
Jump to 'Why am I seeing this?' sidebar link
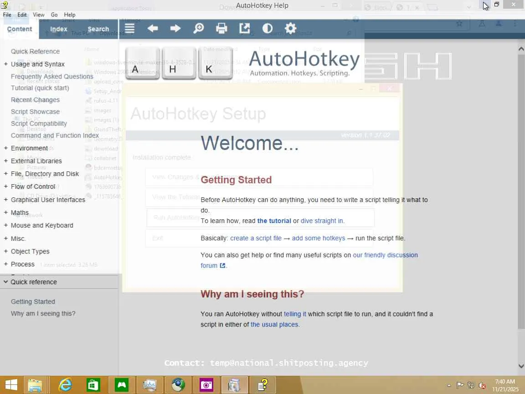43,314
